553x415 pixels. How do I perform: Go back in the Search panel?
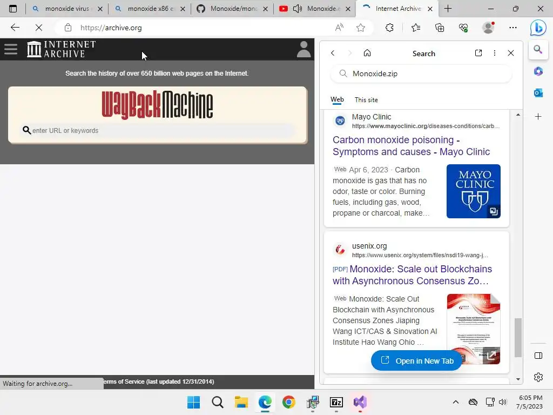pos(333,53)
